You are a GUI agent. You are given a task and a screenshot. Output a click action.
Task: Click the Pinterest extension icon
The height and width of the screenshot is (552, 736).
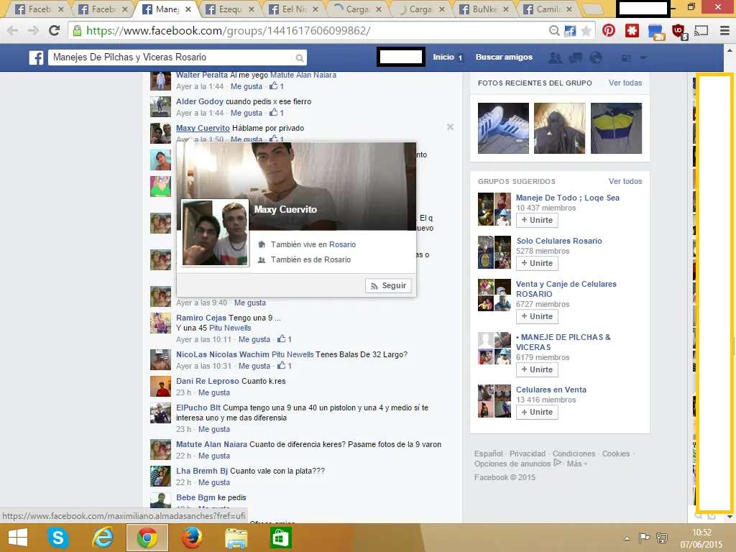tap(609, 31)
